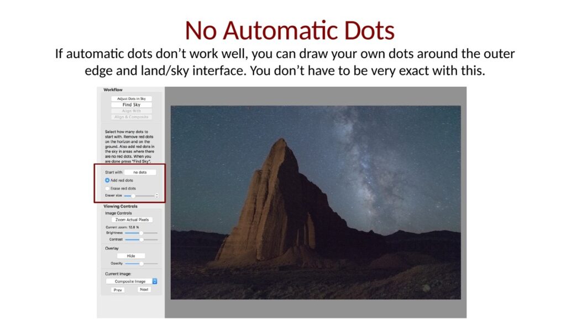Viewport: 566px width, 319px height.
Task: Select the Erase red dots radio button
Action: point(107,189)
